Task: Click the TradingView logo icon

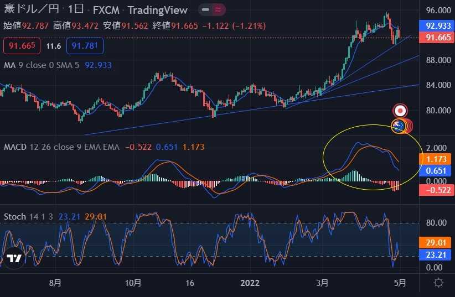Action: (x=14, y=258)
